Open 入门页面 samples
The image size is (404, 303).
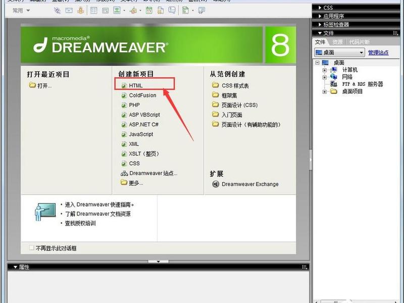point(232,115)
